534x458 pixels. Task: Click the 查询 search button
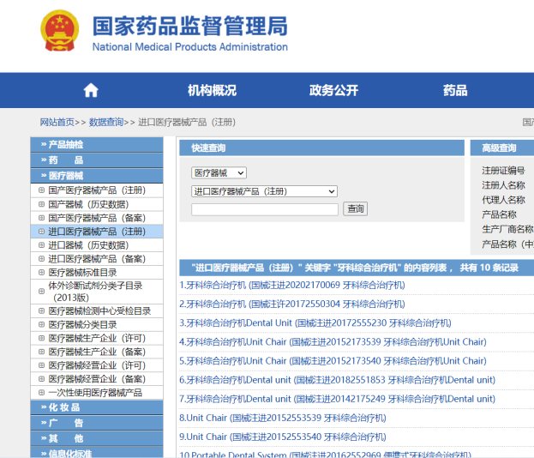[355, 208]
